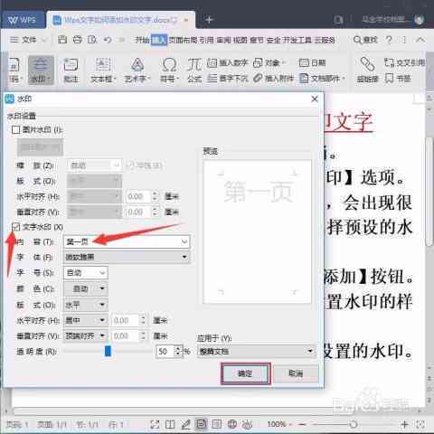
Task: Click Insert Number (插入数字)
Action: [228, 62]
